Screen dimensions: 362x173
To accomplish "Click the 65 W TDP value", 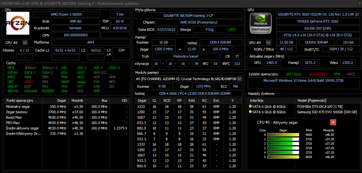I will pos(120,21).
